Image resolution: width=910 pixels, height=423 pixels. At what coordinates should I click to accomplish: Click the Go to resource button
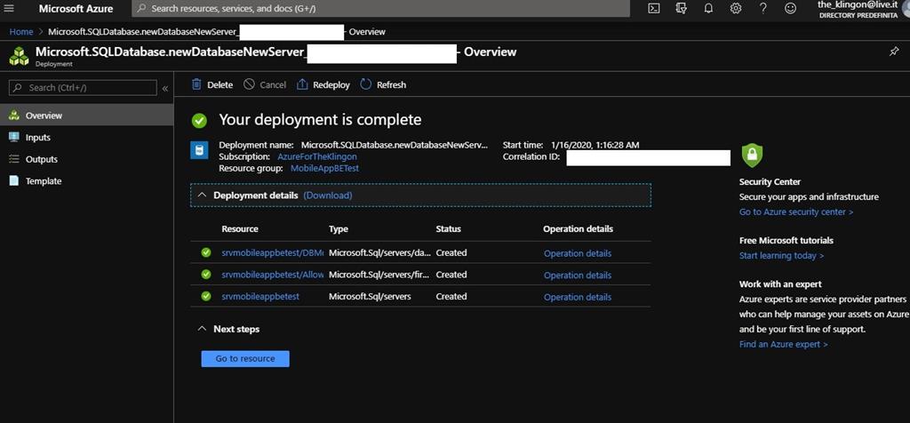tap(245, 359)
